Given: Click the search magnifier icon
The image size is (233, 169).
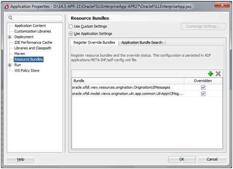Looking at the screenshot, I should [x=10, y=18].
